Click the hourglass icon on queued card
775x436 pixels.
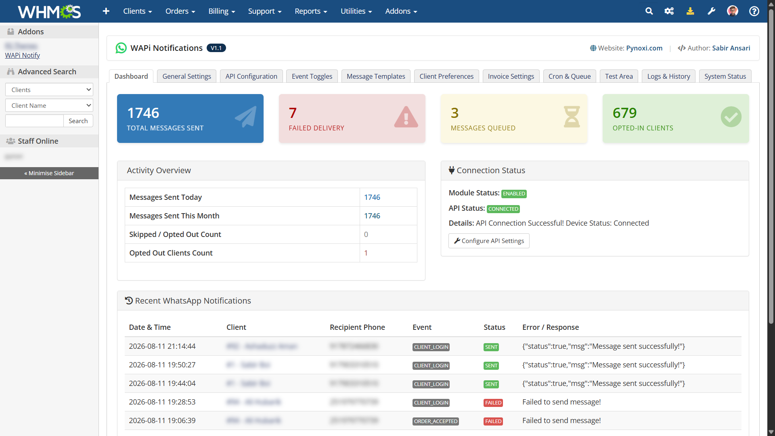point(572,117)
